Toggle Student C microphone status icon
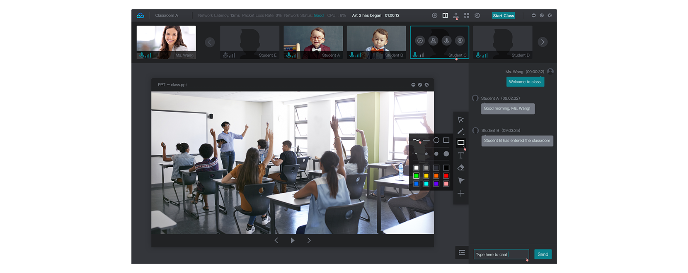The height and width of the screenshot is (273, 688). click(415, 55)
